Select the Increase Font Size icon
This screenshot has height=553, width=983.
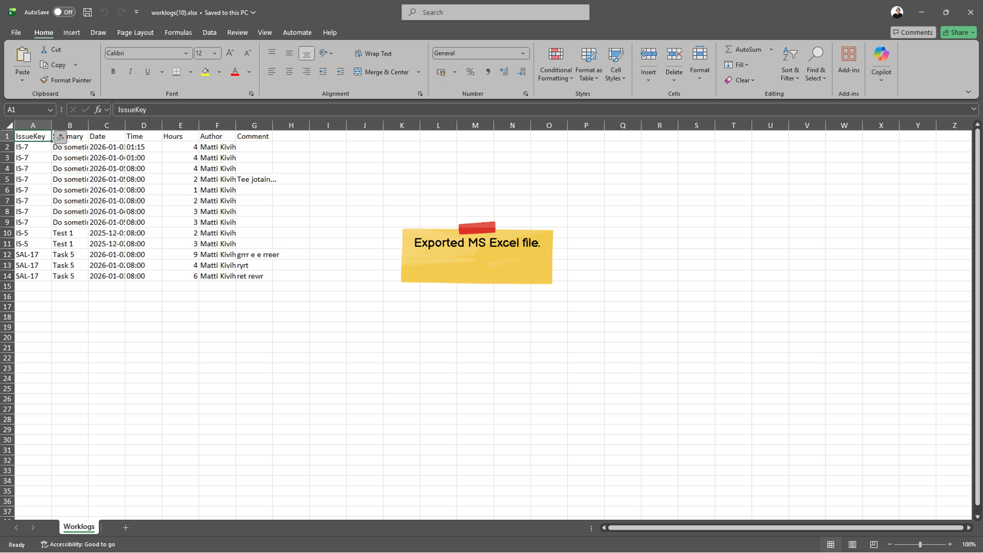(x=229, y=53)
